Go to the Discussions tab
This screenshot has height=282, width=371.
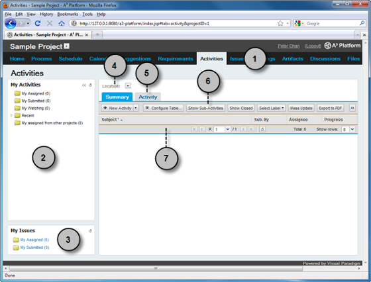[325, 59]
